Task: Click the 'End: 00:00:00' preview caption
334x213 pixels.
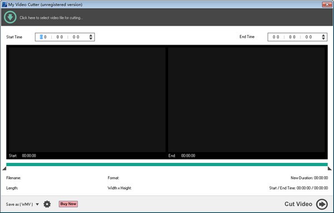Action: tap(181, 156)
